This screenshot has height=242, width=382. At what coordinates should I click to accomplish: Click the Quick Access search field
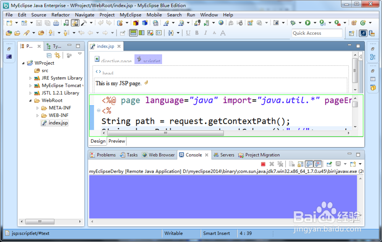[317, 33]
